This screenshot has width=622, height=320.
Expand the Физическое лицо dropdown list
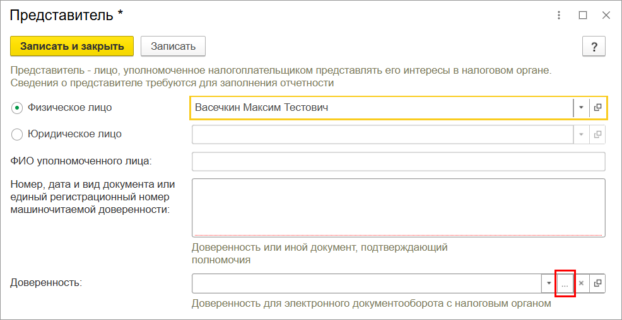tap(581, 108)
